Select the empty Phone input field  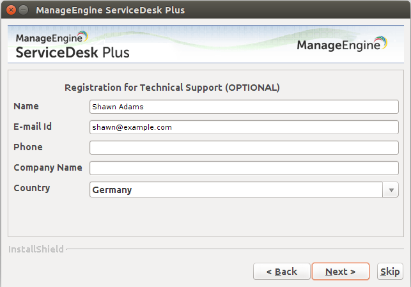point(244,148)
